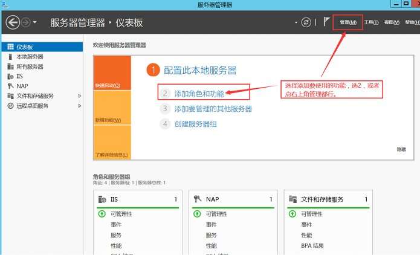
Task: Go back with the back arrow button
Action: [x=13, y=22]
